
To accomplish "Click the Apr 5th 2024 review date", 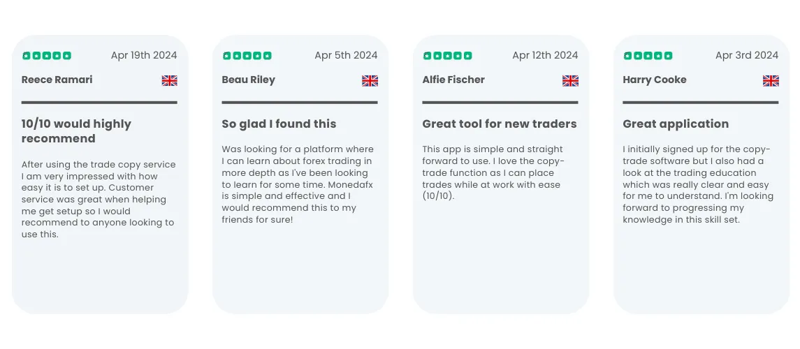I will (346, 56).
